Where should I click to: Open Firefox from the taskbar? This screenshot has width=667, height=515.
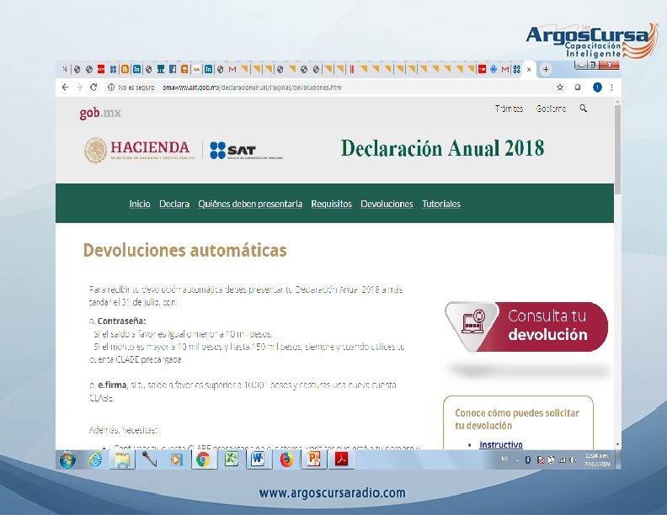pyautogui.click(x=286, y=459)
